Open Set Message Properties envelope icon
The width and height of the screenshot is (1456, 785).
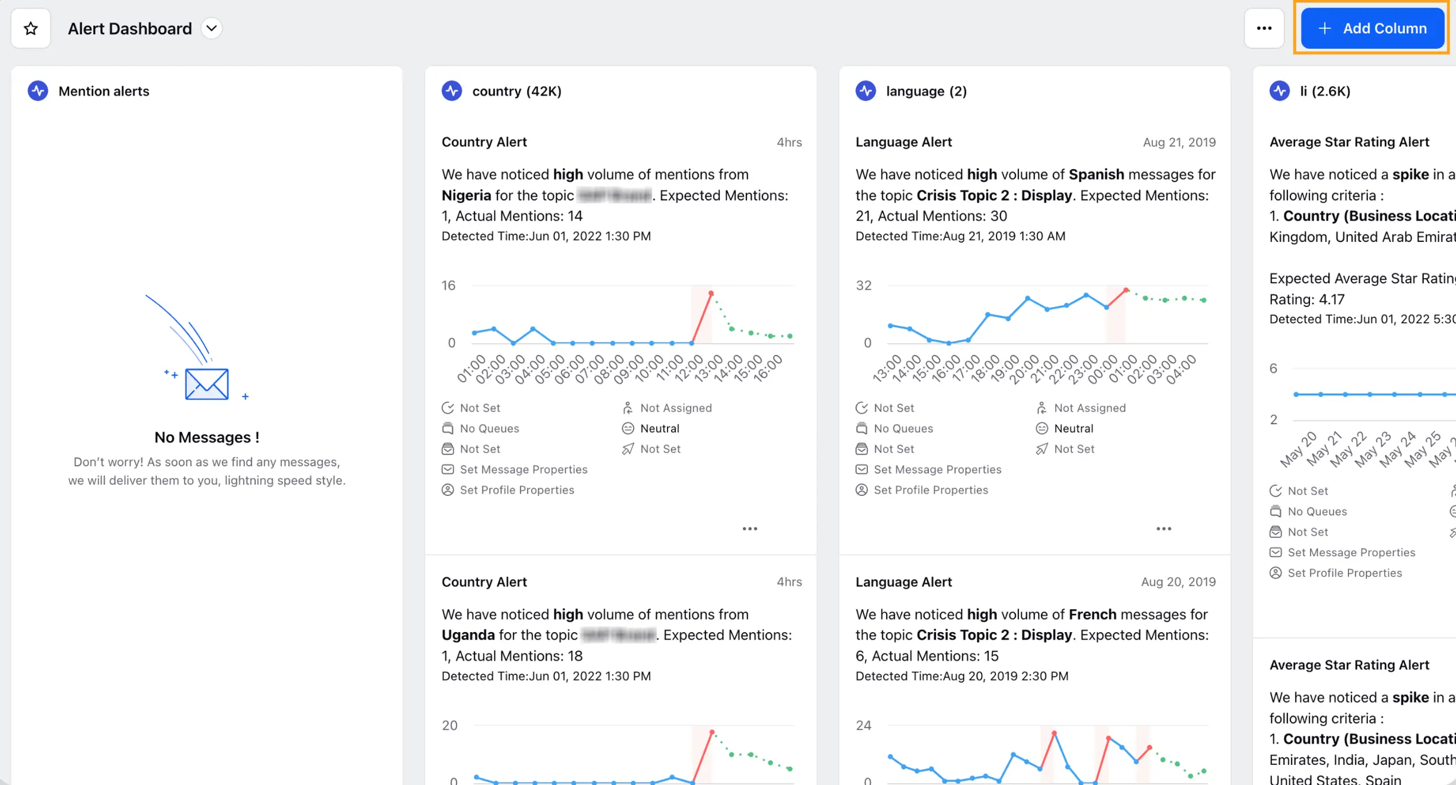448,469
